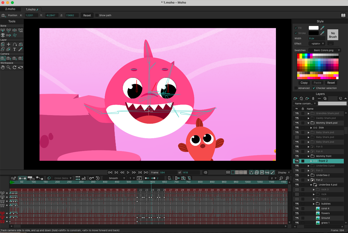Collapse the Mommy Shark.psd group
Viewport: 348px width, 233px height.
click(x=308, y=123)
